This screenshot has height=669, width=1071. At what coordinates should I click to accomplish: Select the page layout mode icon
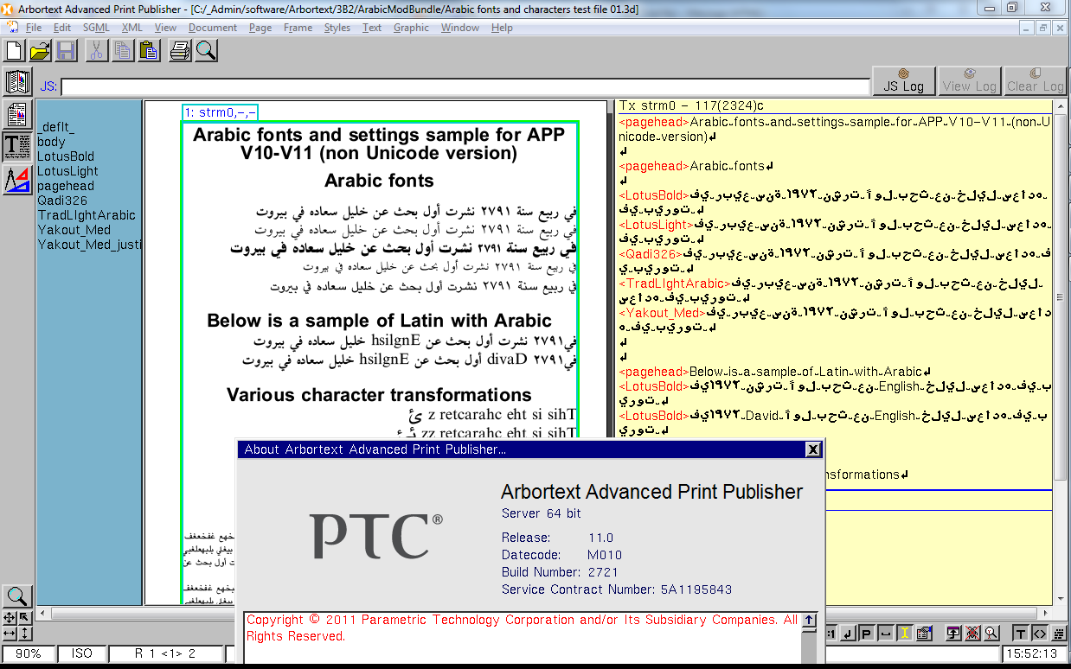(x=18, y=115)
